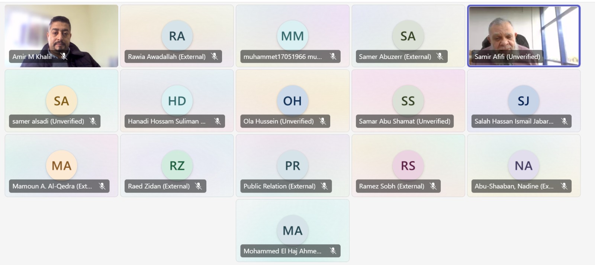Click the HD avatar for Hanadi Hossam Suliman
Viewport: 595px width, 265px height.
177,101
